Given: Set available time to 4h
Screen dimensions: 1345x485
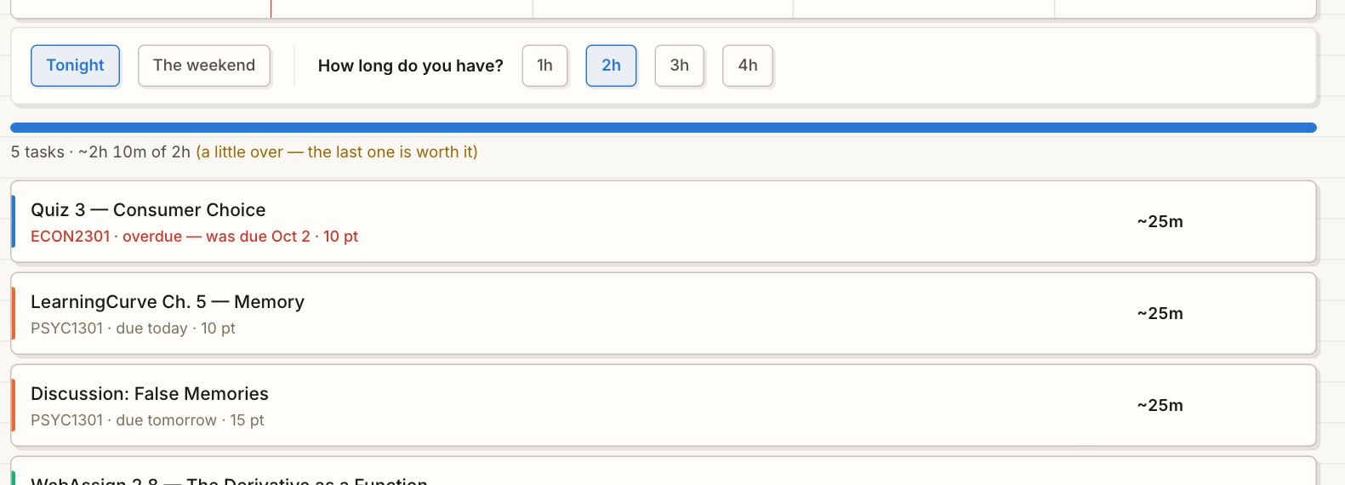Looking at the screenshot, I should [x=747, y=66].
